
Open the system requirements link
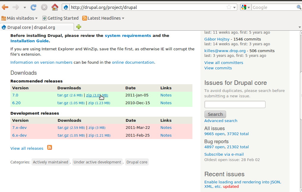click(x=128, y=35)
